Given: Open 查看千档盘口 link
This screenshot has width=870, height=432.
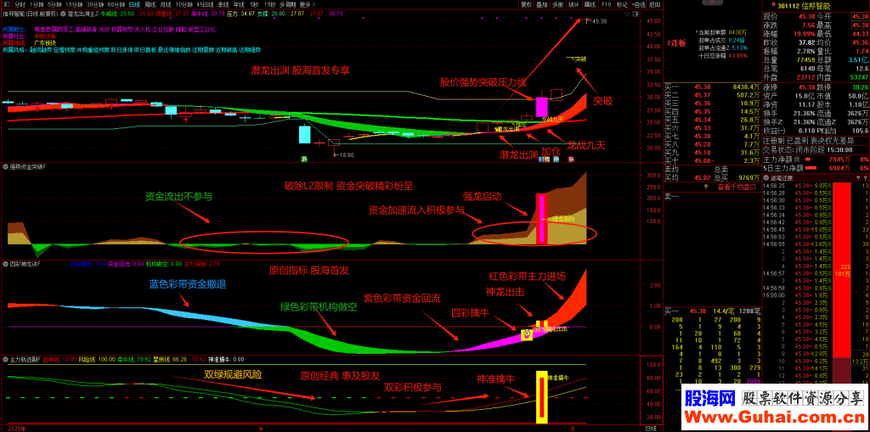Looking at the screenshot, I should (x=737, y=187).
